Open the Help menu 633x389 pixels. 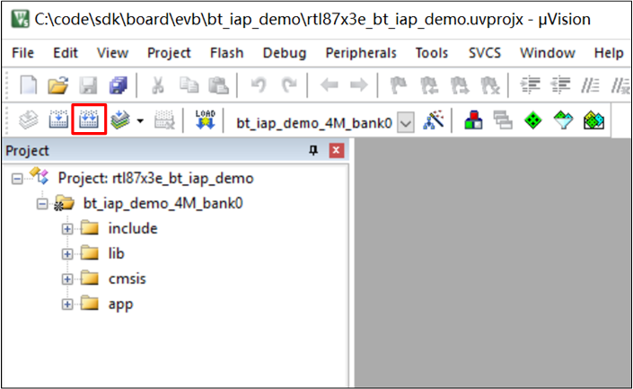[x=609, y=53]
